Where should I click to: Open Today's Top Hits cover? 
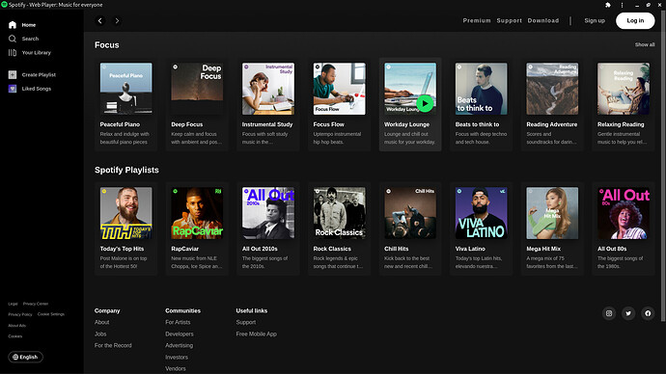click(x=126, y=213)
